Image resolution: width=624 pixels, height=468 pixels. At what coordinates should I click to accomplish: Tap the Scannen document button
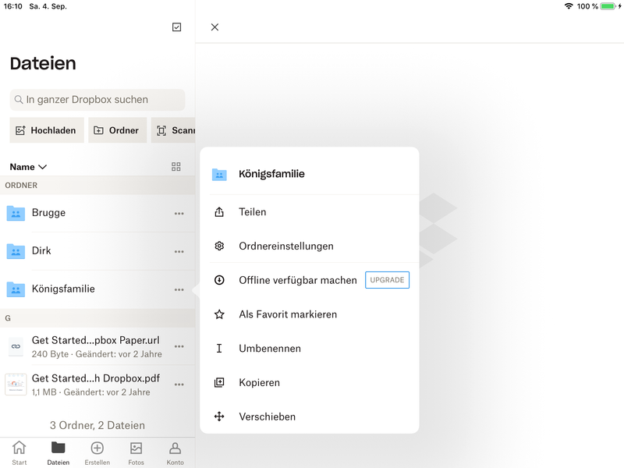(x=173, y=130)
